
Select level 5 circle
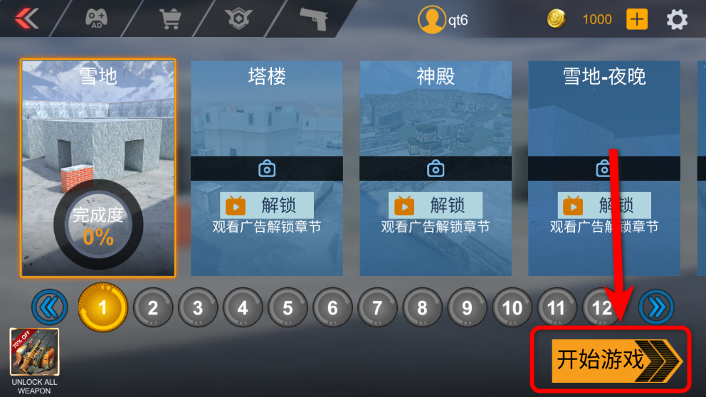tap(288, 307)
